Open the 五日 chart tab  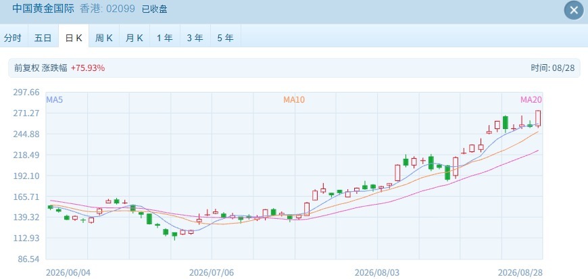point(43,38)
